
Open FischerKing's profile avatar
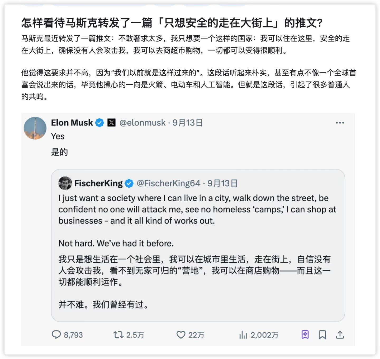[x=65, y=183]
